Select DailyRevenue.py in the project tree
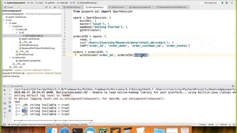This screenshot has height=133, width=237. pos(30,45)
